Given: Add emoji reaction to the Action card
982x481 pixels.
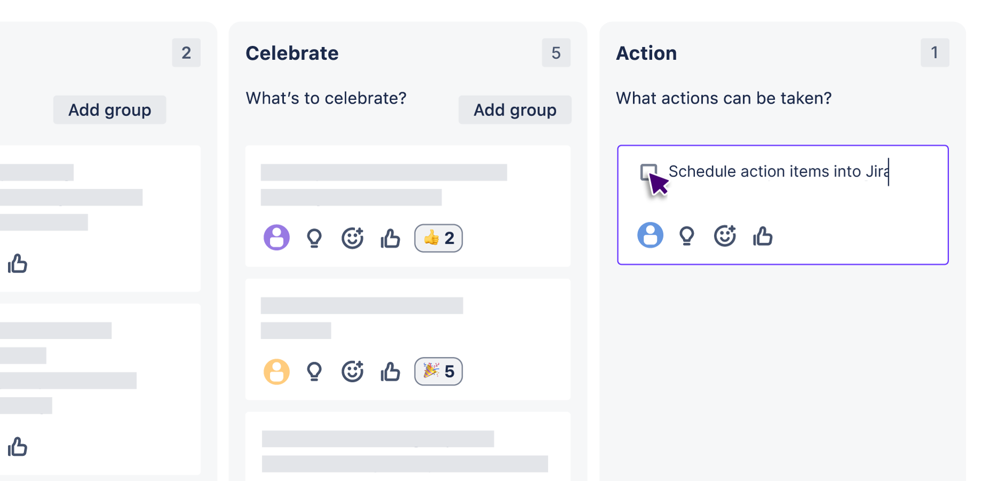Looking at the screenshot, I should click(725, 236).
